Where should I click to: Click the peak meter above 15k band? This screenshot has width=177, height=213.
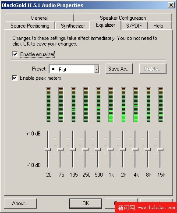pyautogui.click(x=161, y=105)
